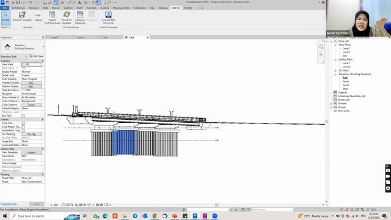
Task: Select the North elevation in Project Browser
Action: tap(346, 81)
